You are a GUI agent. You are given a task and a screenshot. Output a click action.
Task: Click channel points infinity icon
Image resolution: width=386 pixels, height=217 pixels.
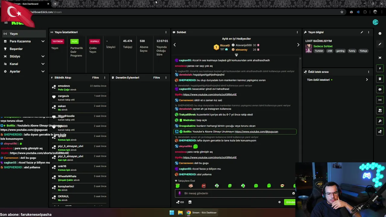[x=180, y=202]
